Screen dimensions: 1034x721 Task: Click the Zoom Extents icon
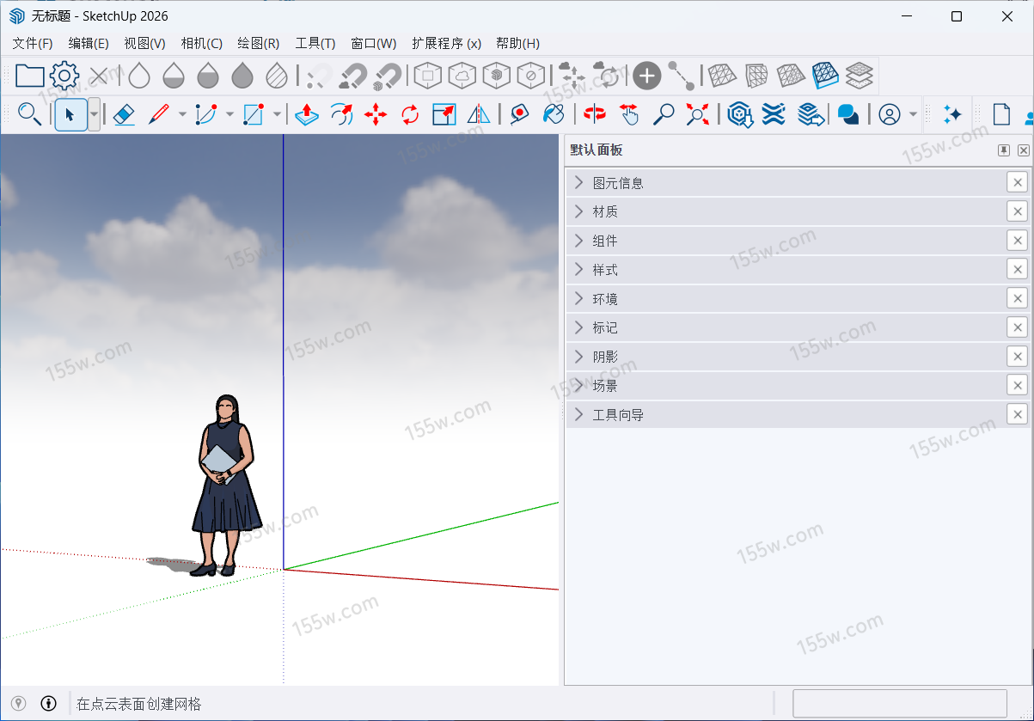tap(697, 114)
